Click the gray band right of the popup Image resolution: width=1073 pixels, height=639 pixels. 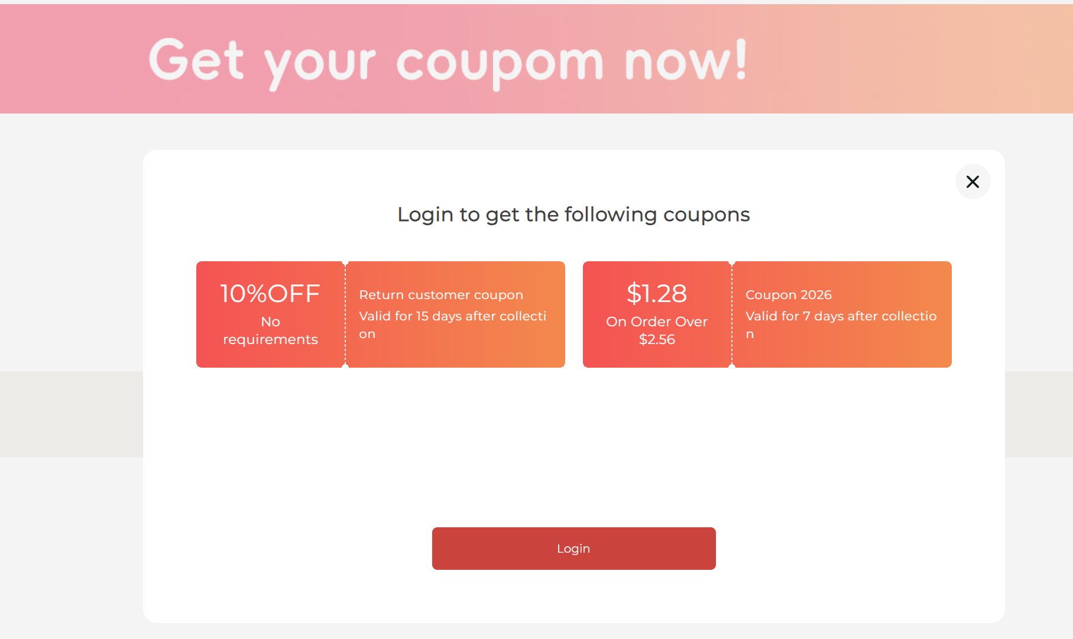point(1039,414)
